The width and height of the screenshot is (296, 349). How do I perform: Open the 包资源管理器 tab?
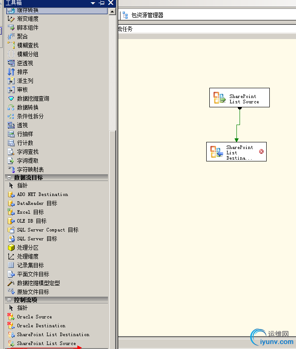pyautogui.click(x=143, y=15)
